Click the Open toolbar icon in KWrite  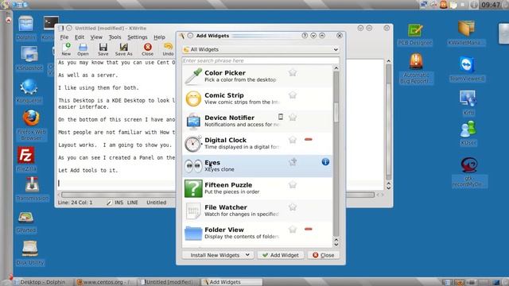pyautogui.click(x=83, y=49)
